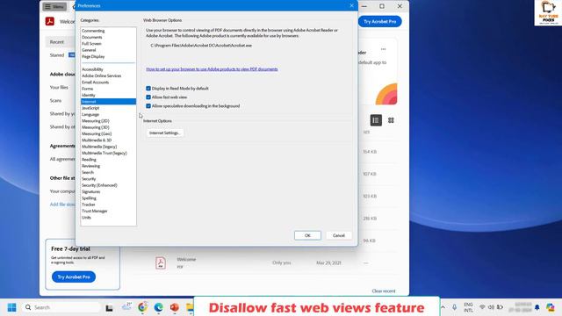The image size is (562, 316).
Task: Click the Internet Settings button
Action: pos(164,133)
